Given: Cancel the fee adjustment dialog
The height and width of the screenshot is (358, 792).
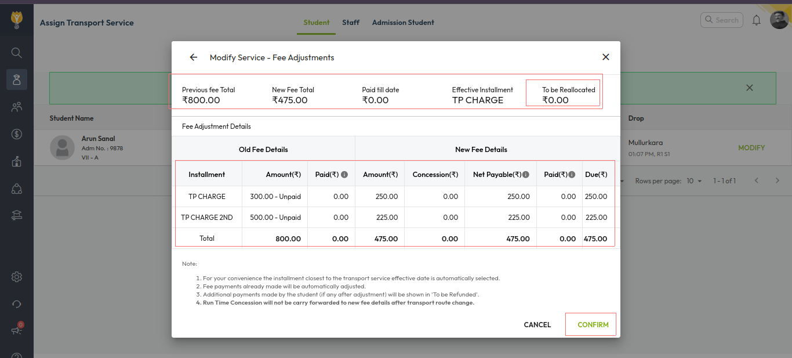Looking at the screenshot, I should (537, 325).
